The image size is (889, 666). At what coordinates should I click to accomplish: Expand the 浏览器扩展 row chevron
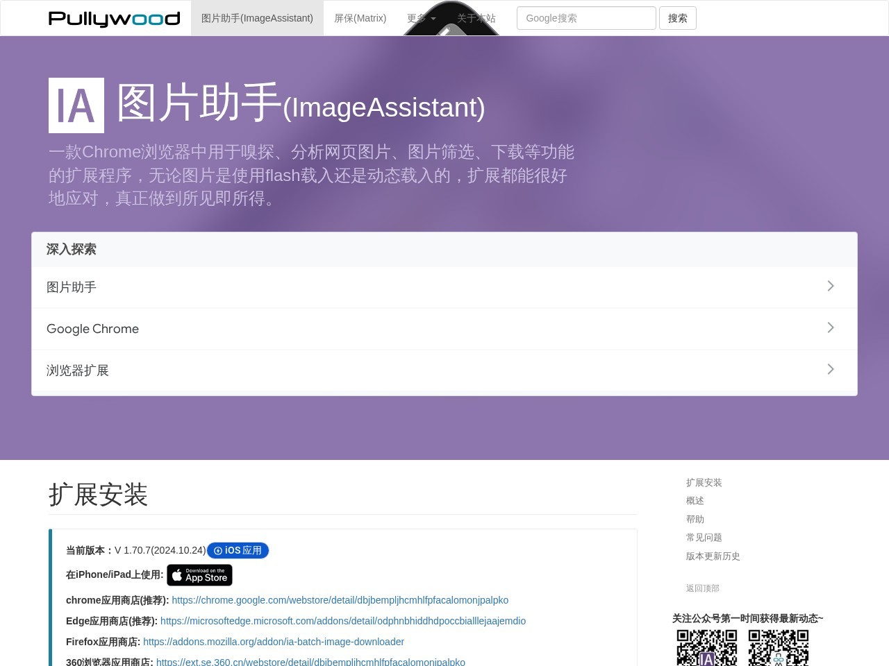click(831, 369)
